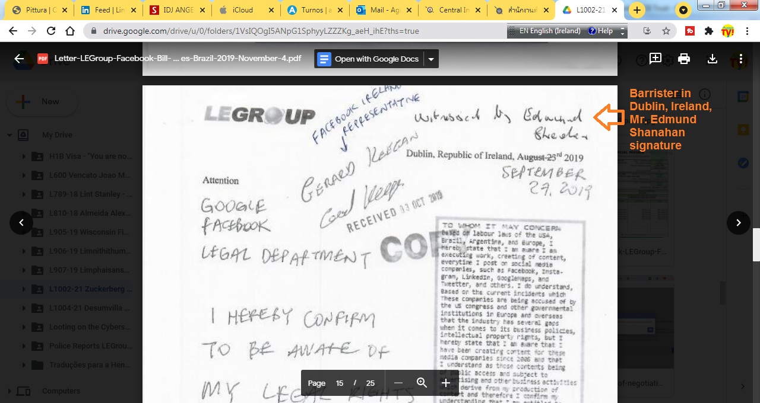Expand the Computers section
Screen dimensions: 760x403
coord(9,391)
